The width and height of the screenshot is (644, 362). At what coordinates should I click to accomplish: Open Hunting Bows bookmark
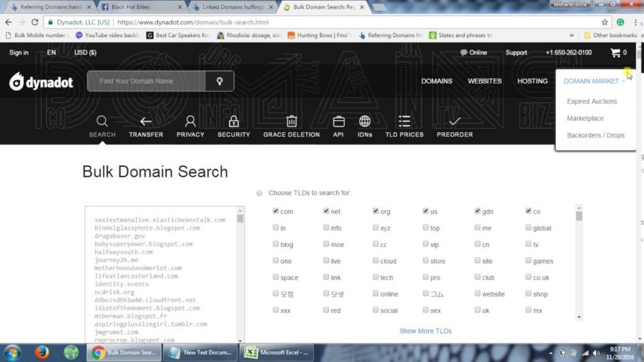(319, 35)
